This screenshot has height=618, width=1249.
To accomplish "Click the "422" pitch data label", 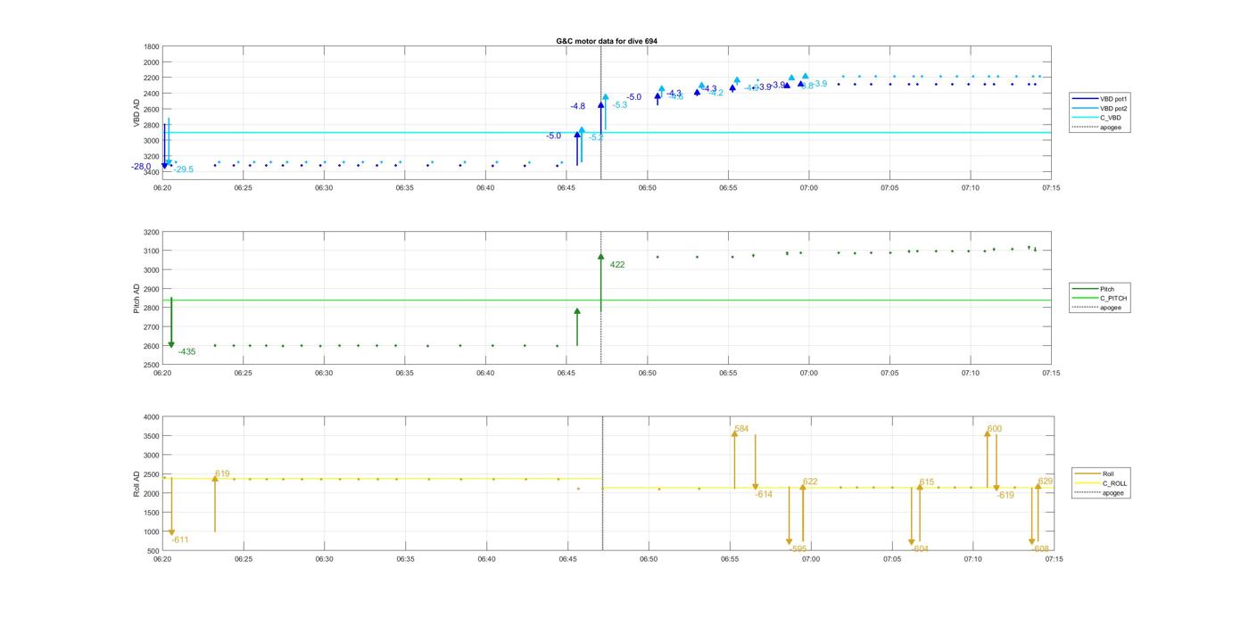I will point(617,265).
